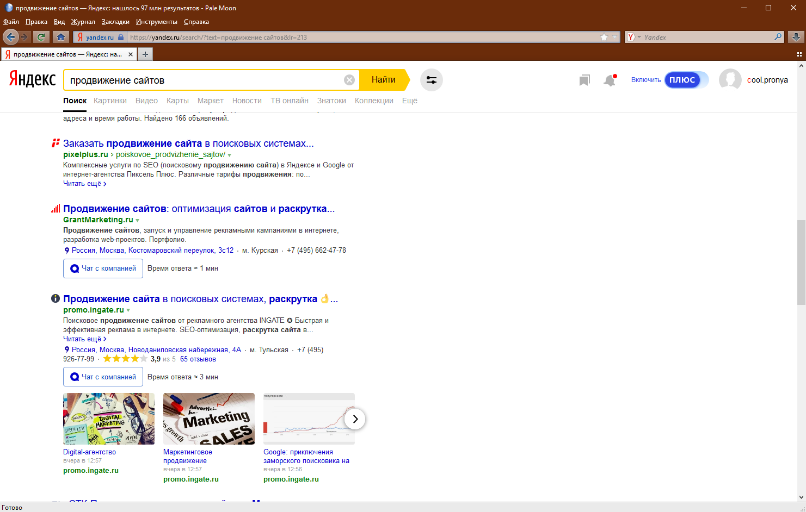The image size is (806, 512).
Task: Open the Заказать продвижение сайта result link
Action: (188, 143)
